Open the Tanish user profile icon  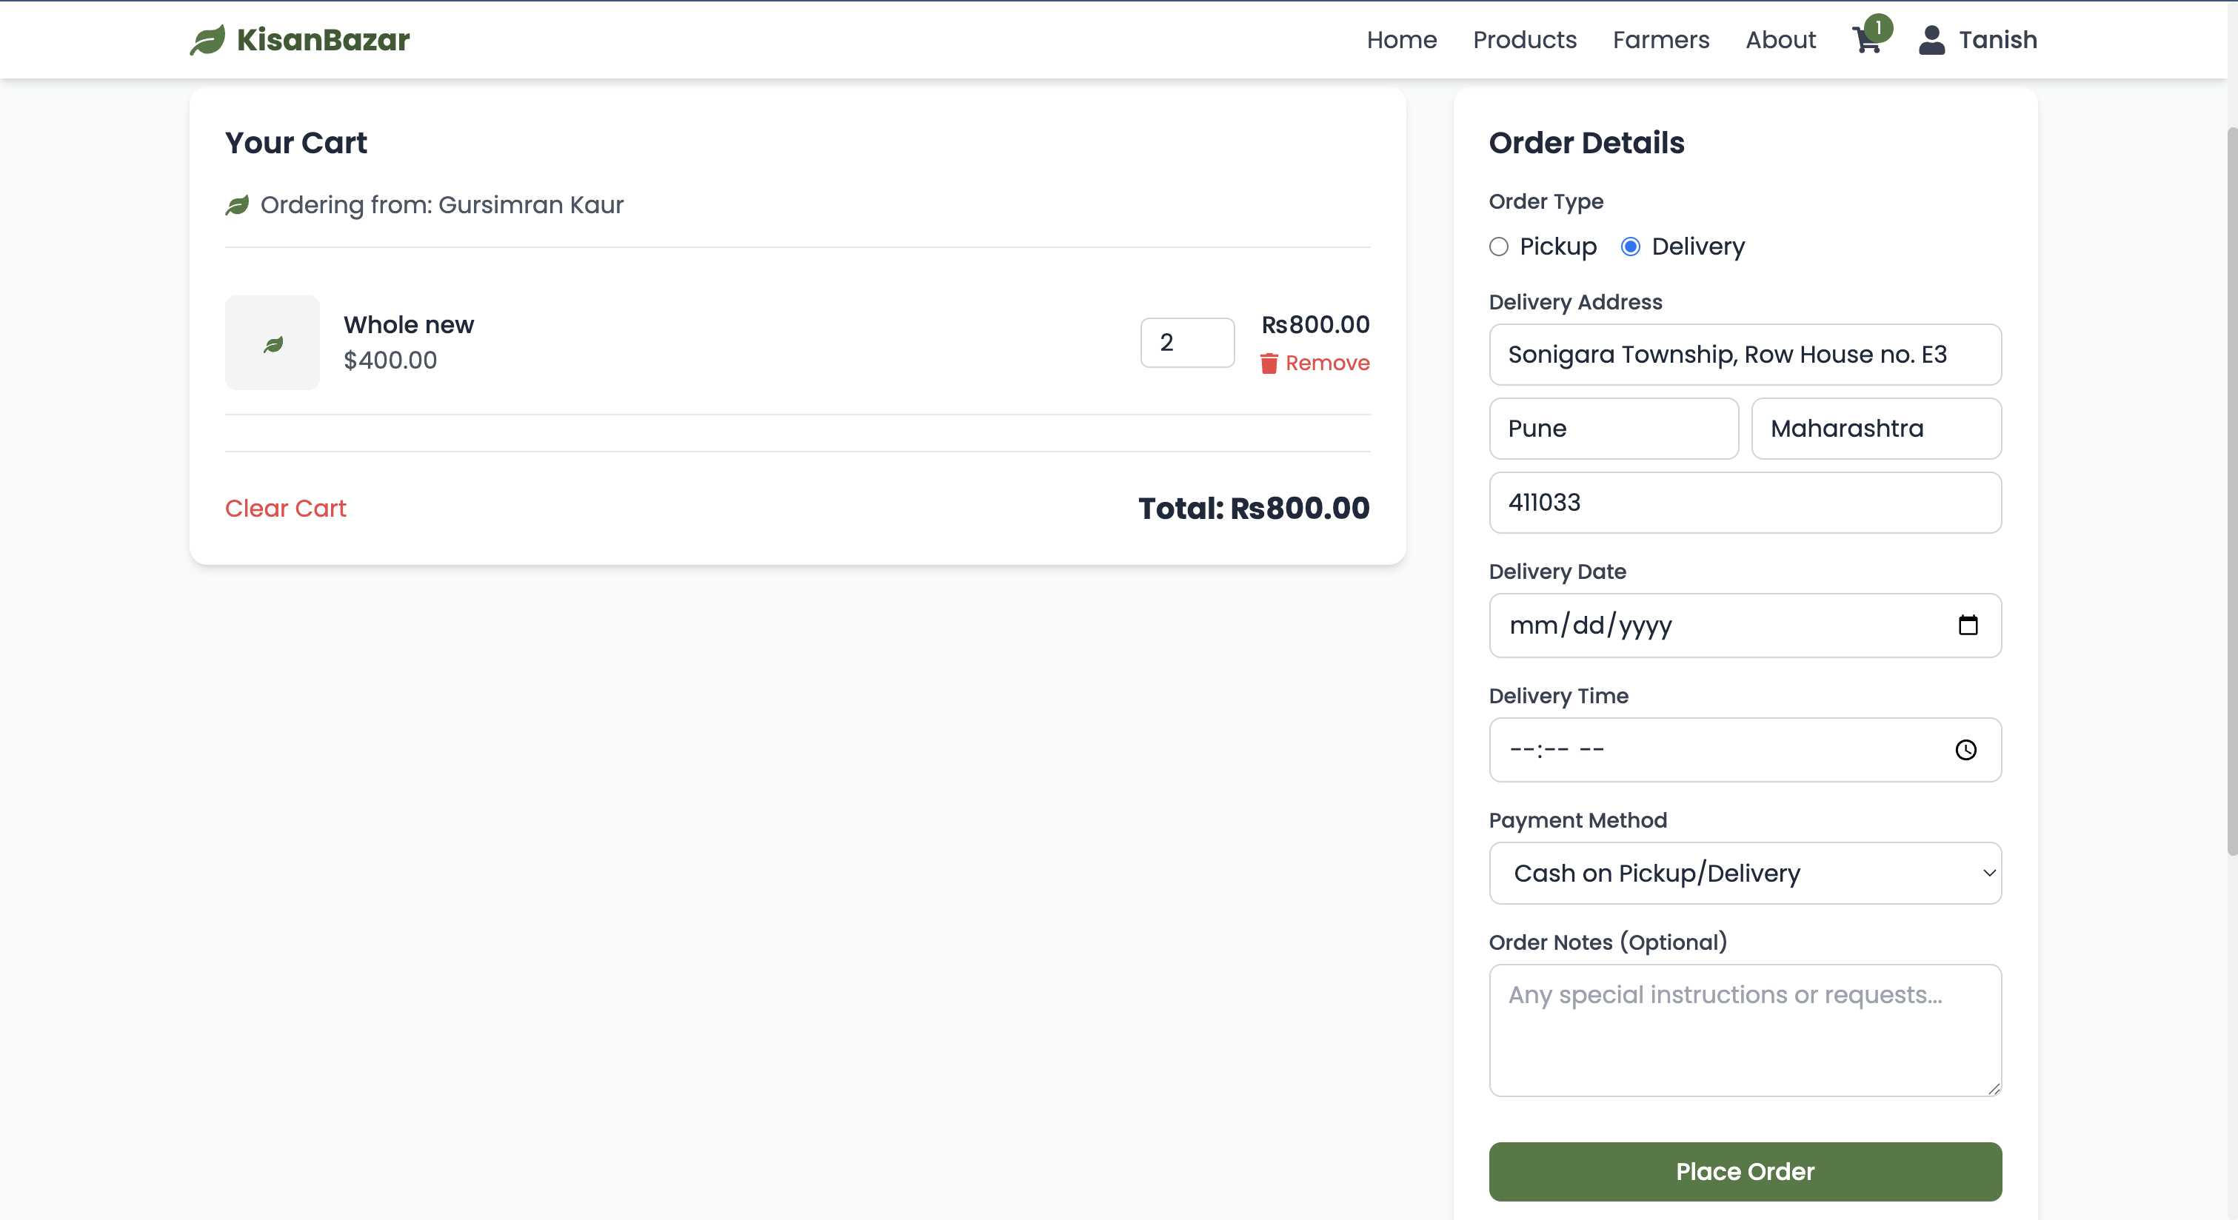1931,40
